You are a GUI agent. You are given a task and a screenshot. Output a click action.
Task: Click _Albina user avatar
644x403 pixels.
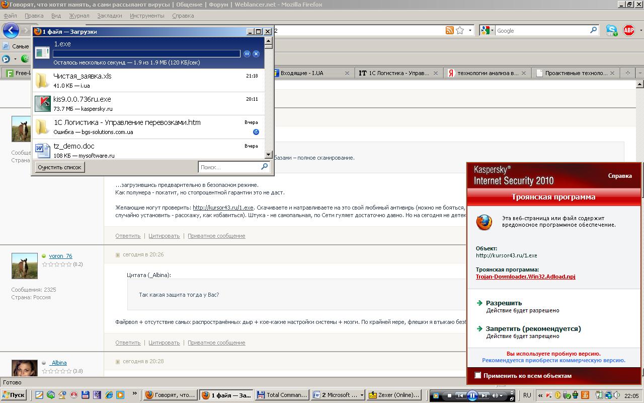coord(25,368)
